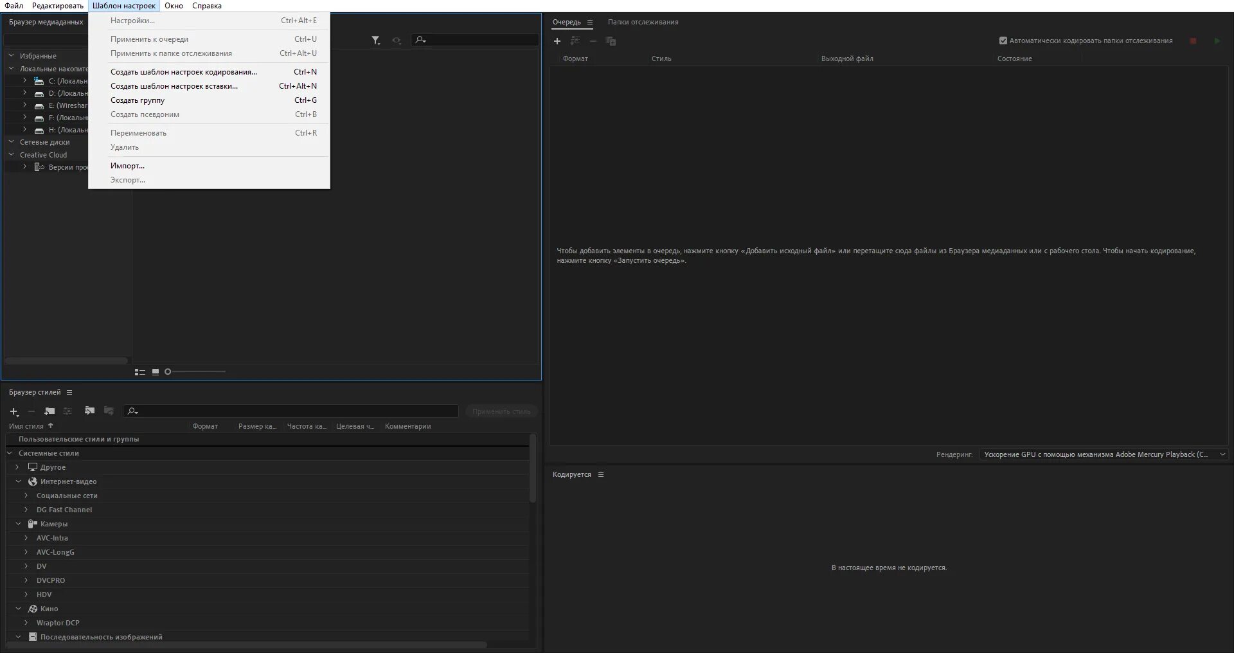Expand the DVCPRO preset group
The width and height of the screenshot is (1234, 653).
coord(26,580)
